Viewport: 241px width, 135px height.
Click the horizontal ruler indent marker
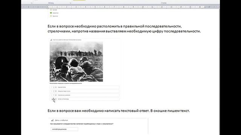click(x=47, y=7)
